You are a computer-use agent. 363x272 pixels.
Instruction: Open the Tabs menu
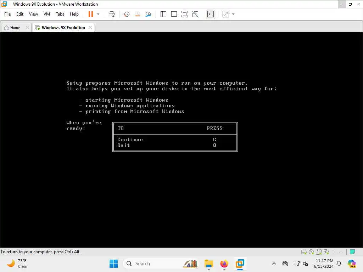(60, 14)
